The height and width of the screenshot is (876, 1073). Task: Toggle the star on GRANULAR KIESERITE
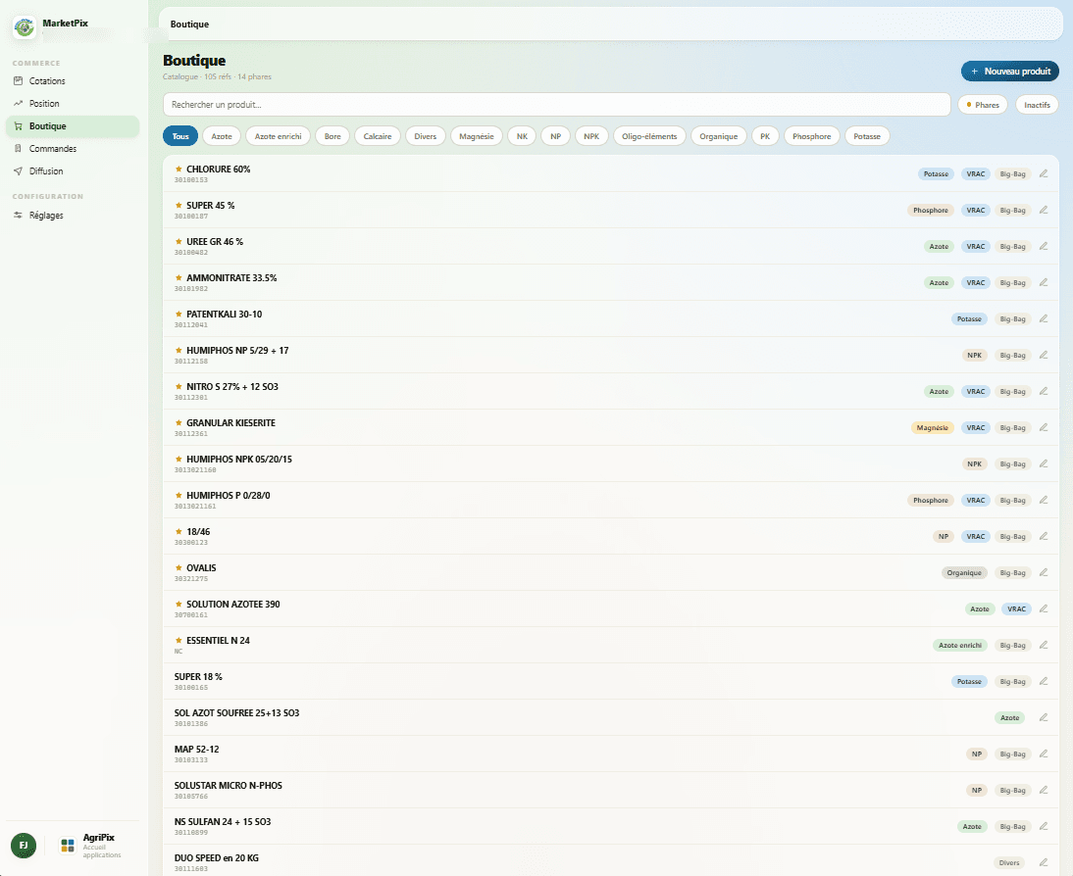pyautogui.click(x=179, y=422)
